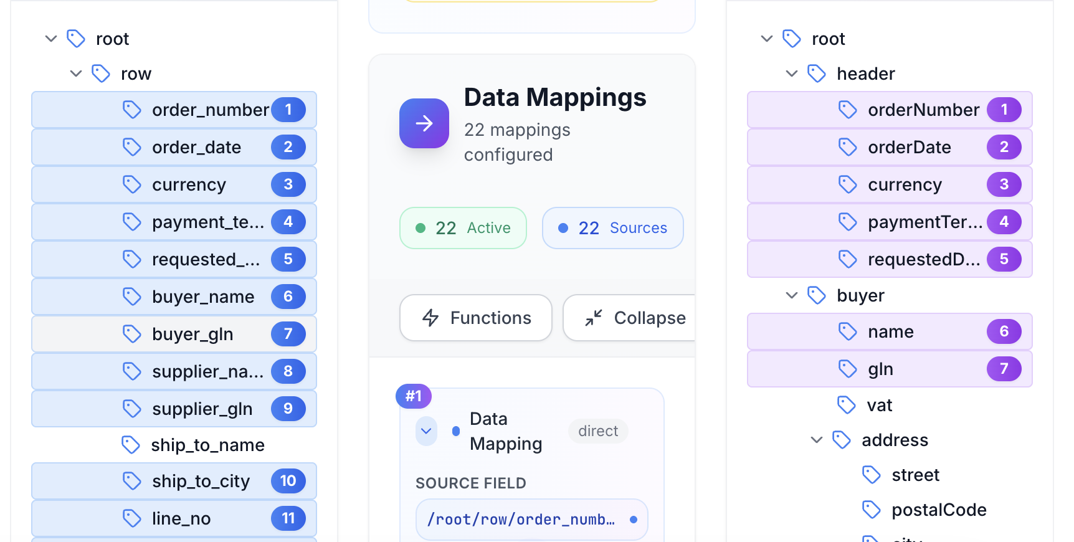The image size is (1074, 542).
Task: Collapse the row node in source tree
Action: 76,74
